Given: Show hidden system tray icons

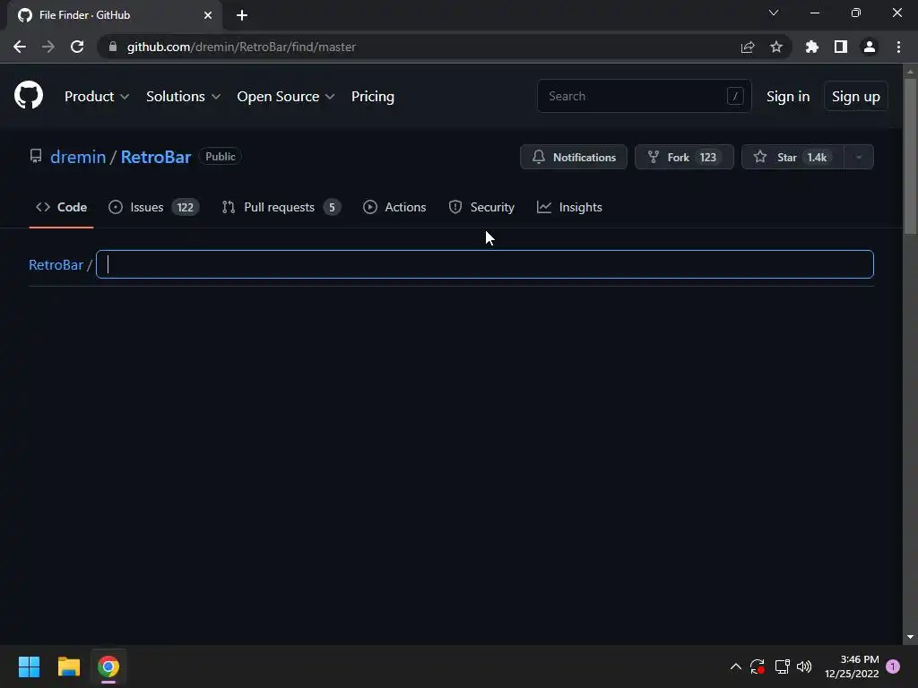Looking at the screenshot, I should [735, 666].
